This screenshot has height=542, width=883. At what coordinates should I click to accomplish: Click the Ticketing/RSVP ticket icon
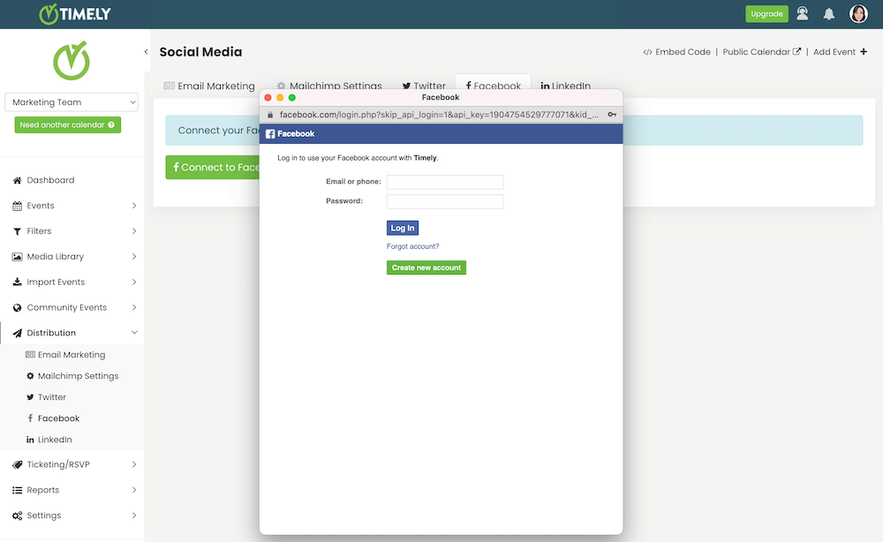pos(17,465)
